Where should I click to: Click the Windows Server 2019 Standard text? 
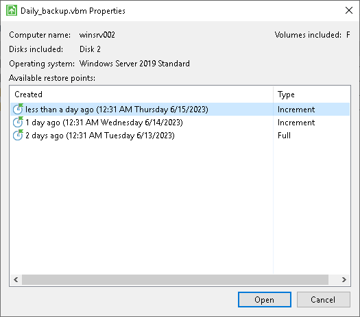[x=134, y=64]
